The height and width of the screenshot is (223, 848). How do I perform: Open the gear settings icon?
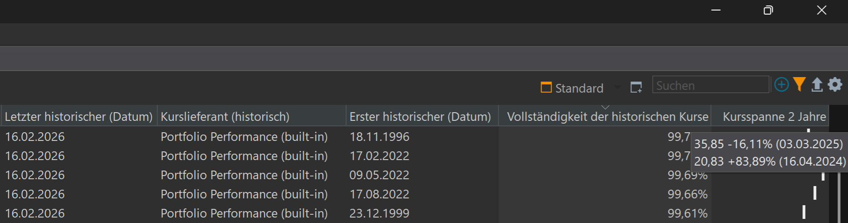(x=835, y=85)
